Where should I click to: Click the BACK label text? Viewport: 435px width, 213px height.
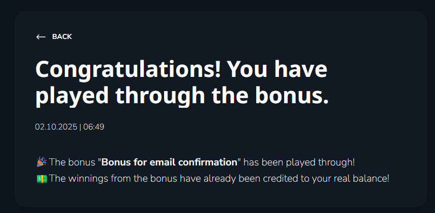pyautogui.click(x=62, y=37)
